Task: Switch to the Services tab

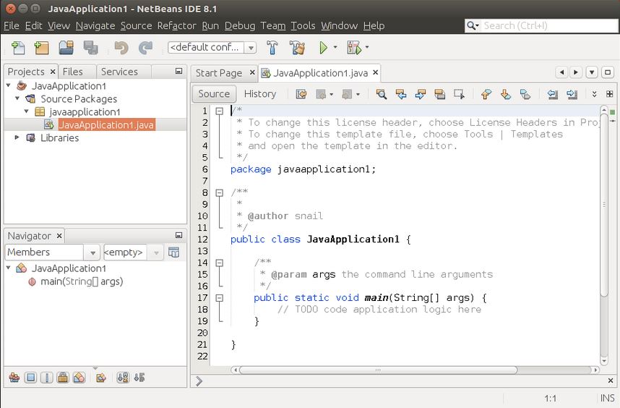Action: click(x=119, y=72)
